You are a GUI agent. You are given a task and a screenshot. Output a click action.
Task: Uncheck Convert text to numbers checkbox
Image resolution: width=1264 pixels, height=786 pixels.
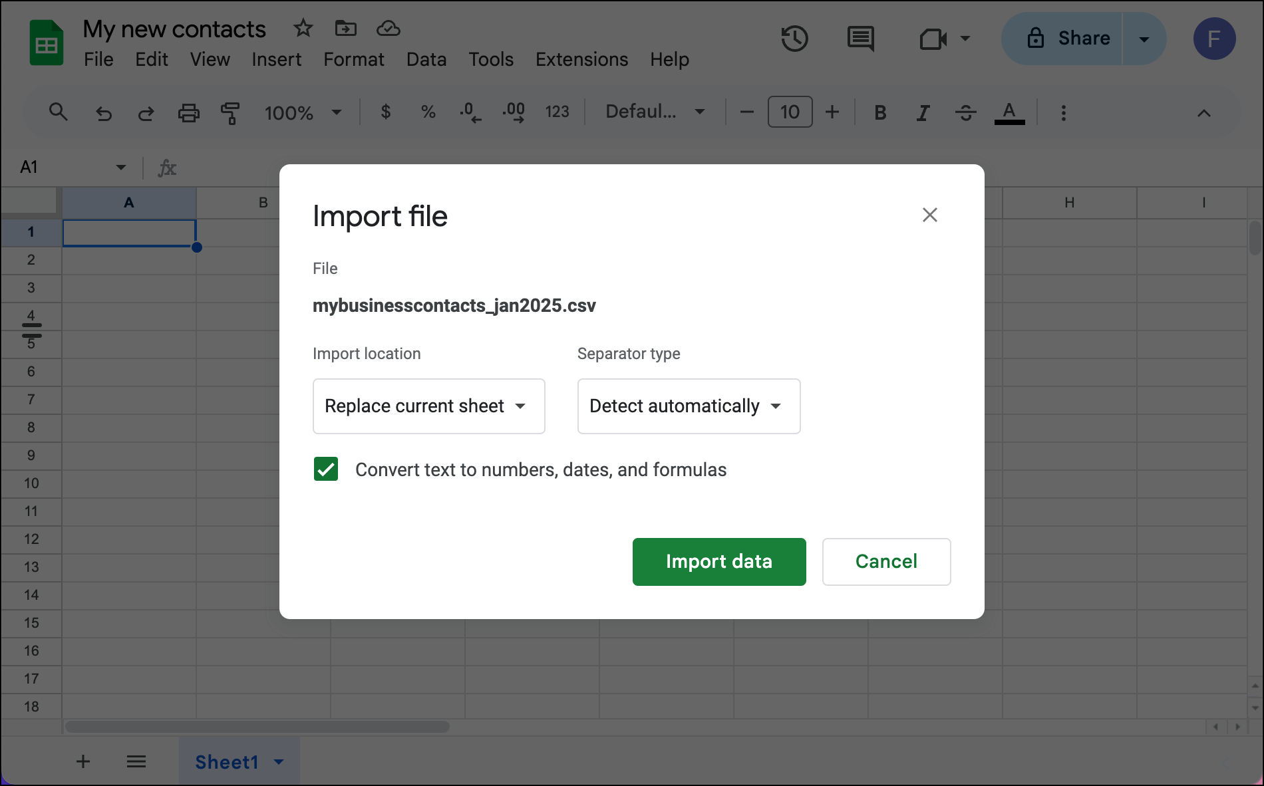[326, 469]
